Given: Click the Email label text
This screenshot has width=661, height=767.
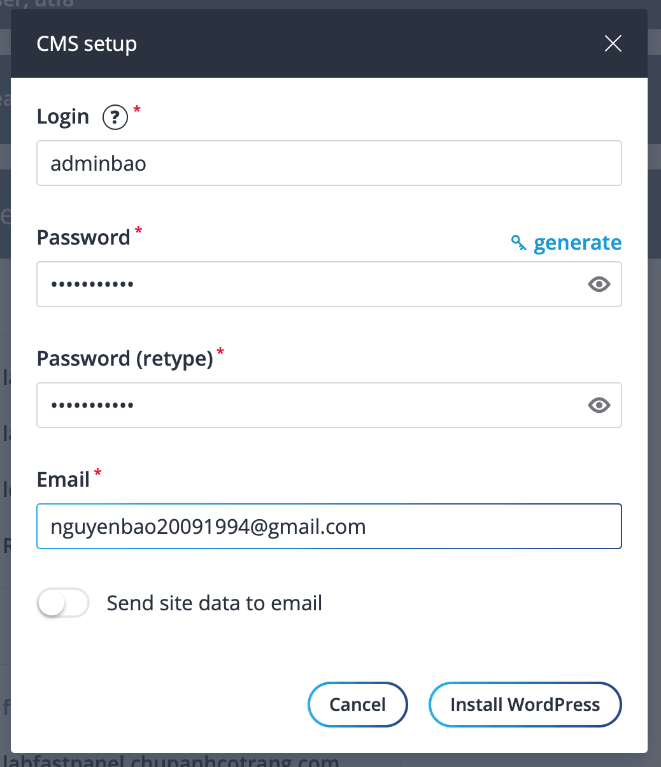Looking at the screenshot, I should 63,480.
